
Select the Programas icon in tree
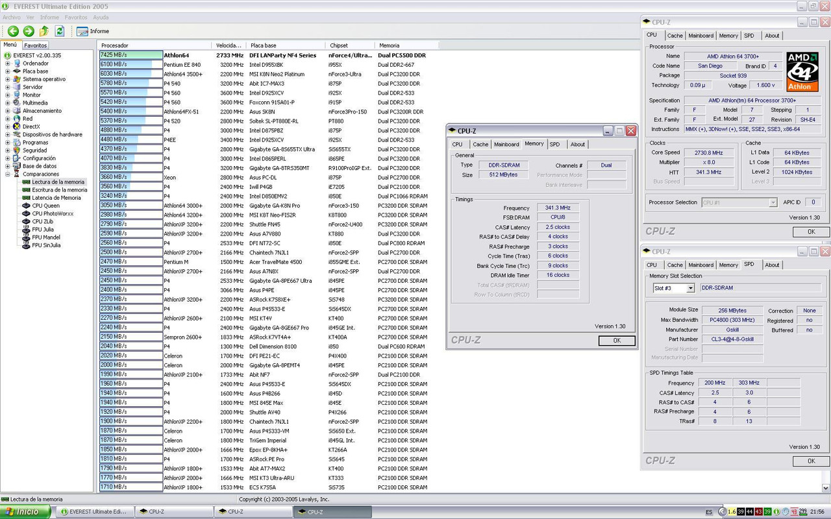[x=17, y=142]
